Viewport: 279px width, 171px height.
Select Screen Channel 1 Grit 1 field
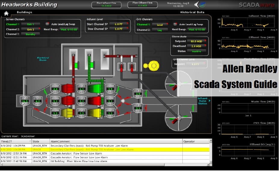(x=30, y=24)
